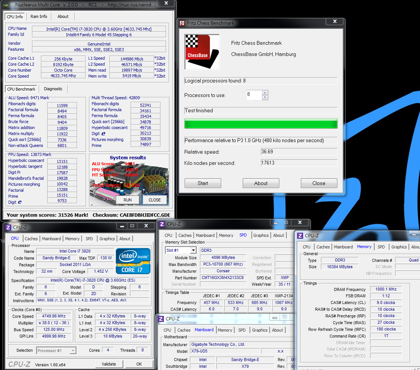Open the Slot #1 memory slot dropdown
Image resolution: width=420 pixels, height=370 pixels.
point(193,250)
